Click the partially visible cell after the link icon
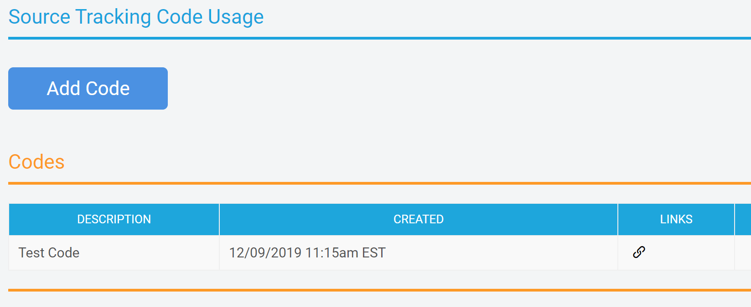751x307 pixels. coord(743,252)
